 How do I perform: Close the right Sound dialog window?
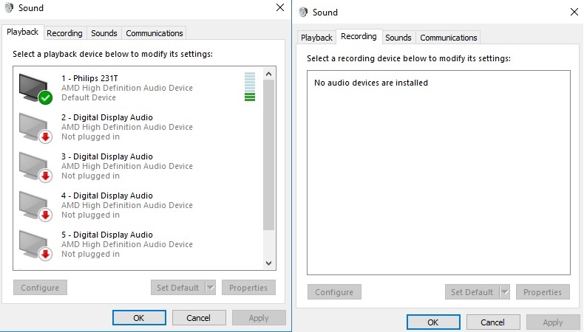pos(574,12)
